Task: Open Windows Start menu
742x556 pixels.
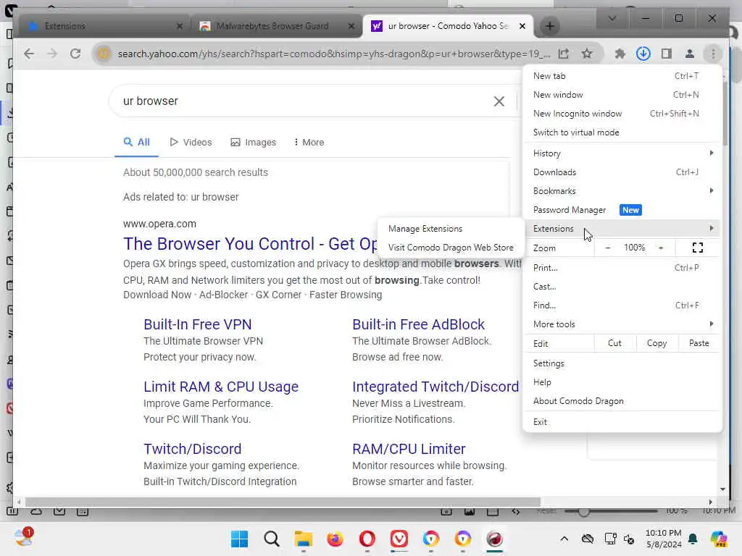Action: click(x=239, y=539)
